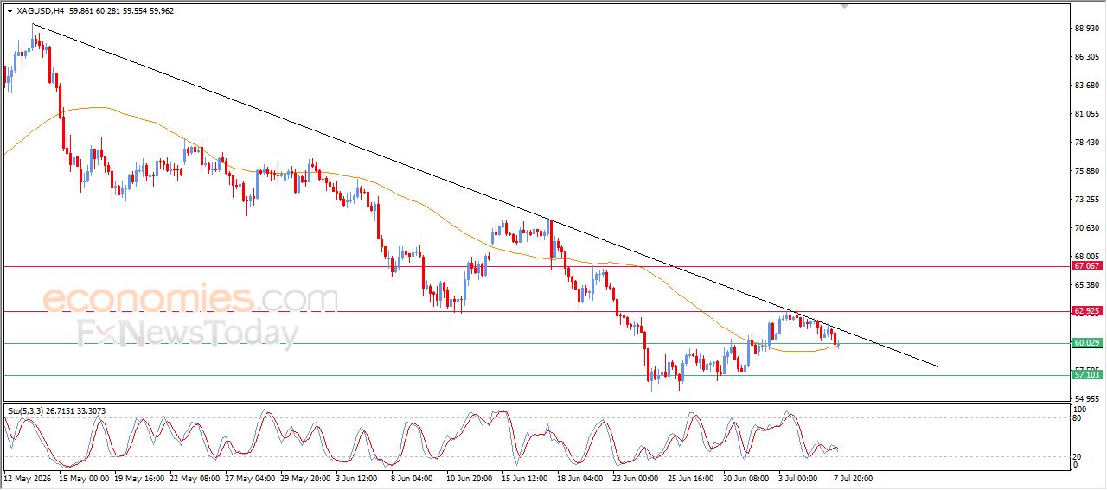Click the stochastic 80 level axis label
The image size is (1107, 490).
[1078, 418]
